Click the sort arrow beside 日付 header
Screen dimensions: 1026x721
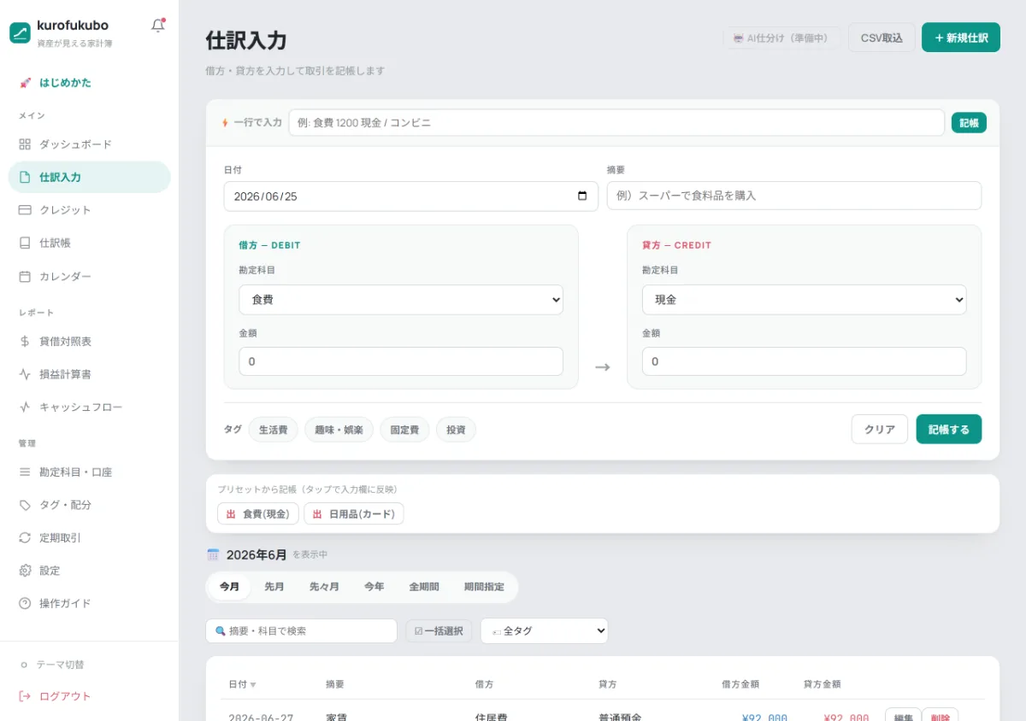click(x=253, y=685)
